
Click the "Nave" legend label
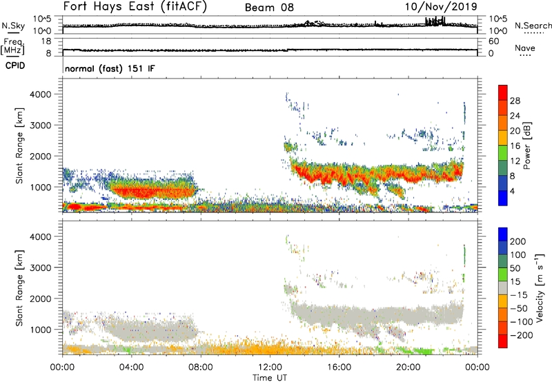tap(525, 48)
